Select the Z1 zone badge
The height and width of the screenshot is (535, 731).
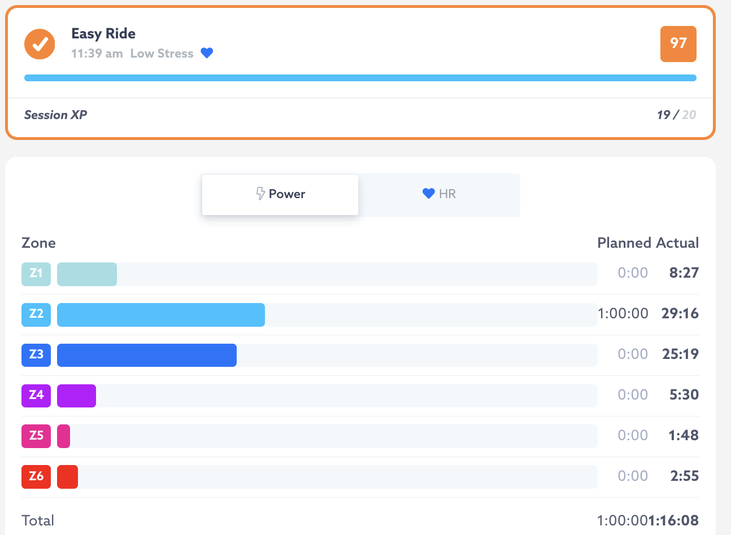pos(36,274)
